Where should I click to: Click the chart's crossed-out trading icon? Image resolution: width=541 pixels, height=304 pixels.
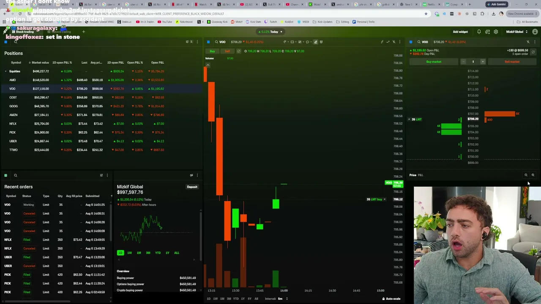pos(394,42)
